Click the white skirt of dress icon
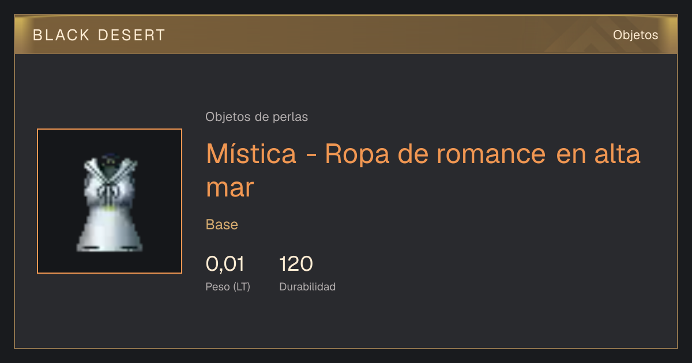The height and width of the screenshot is (363, 692). coord(110,229)
